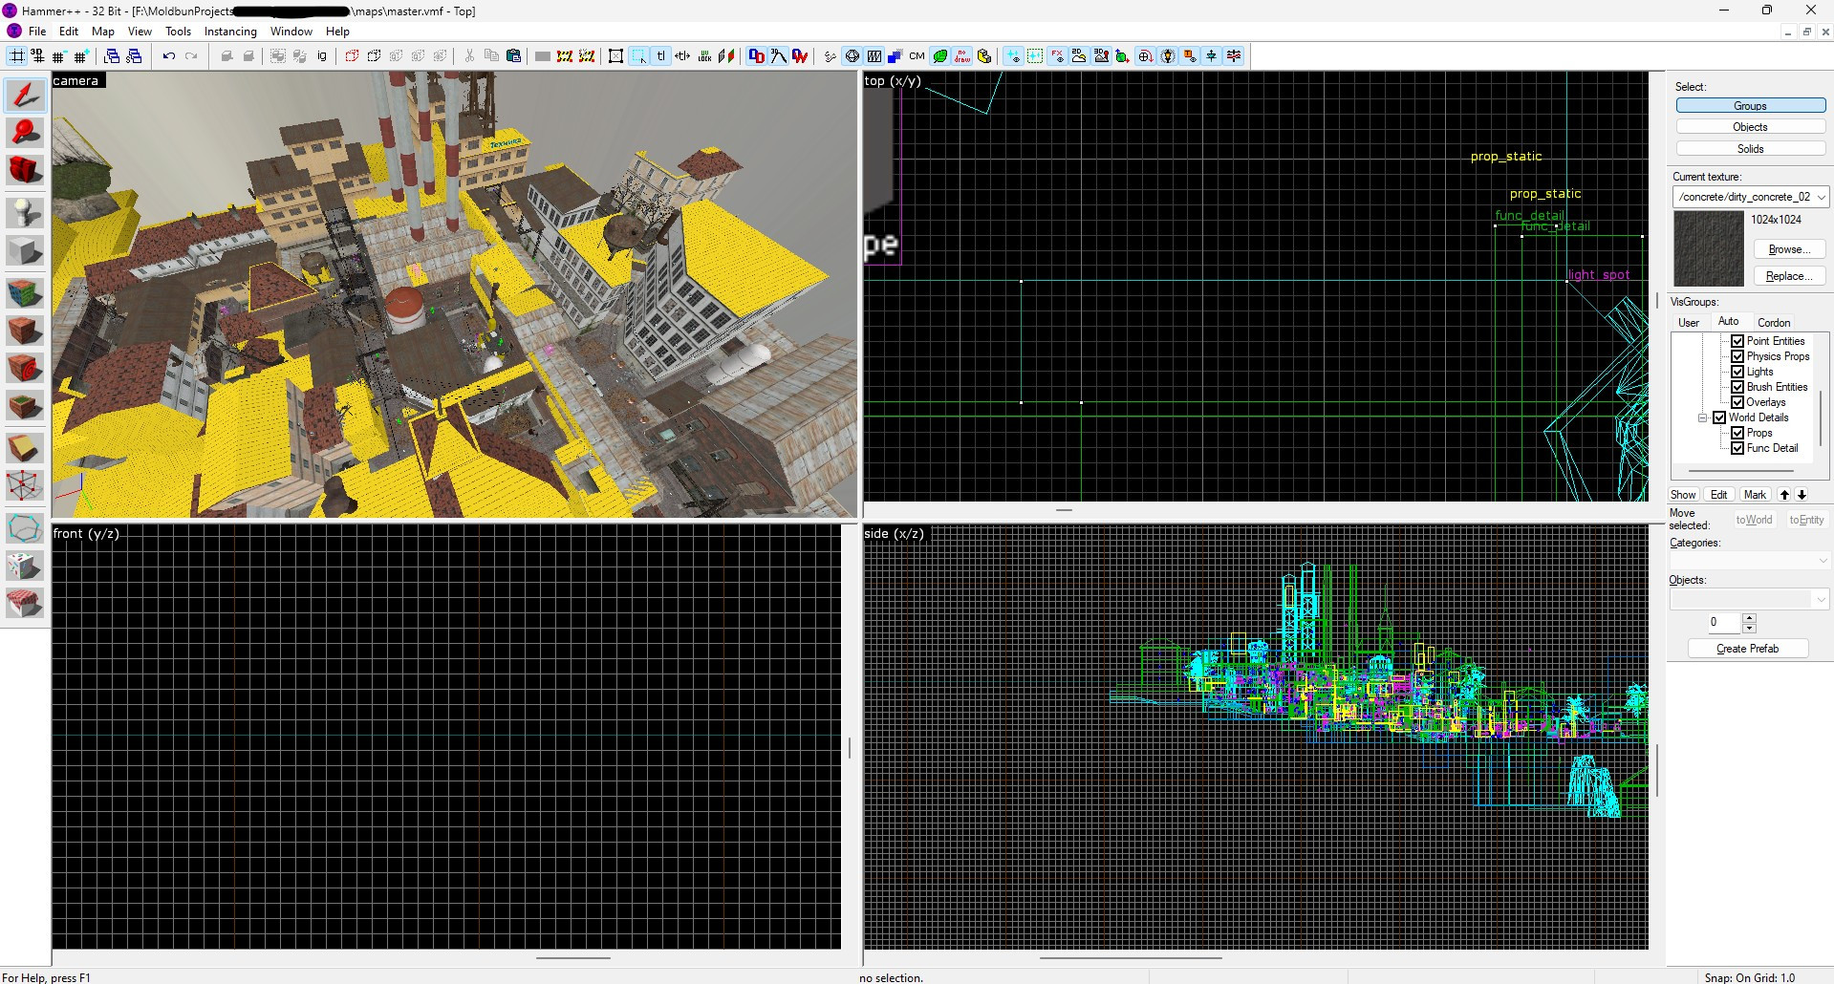
Task: Select the Entity tool
Action: [x=25, y=212]
